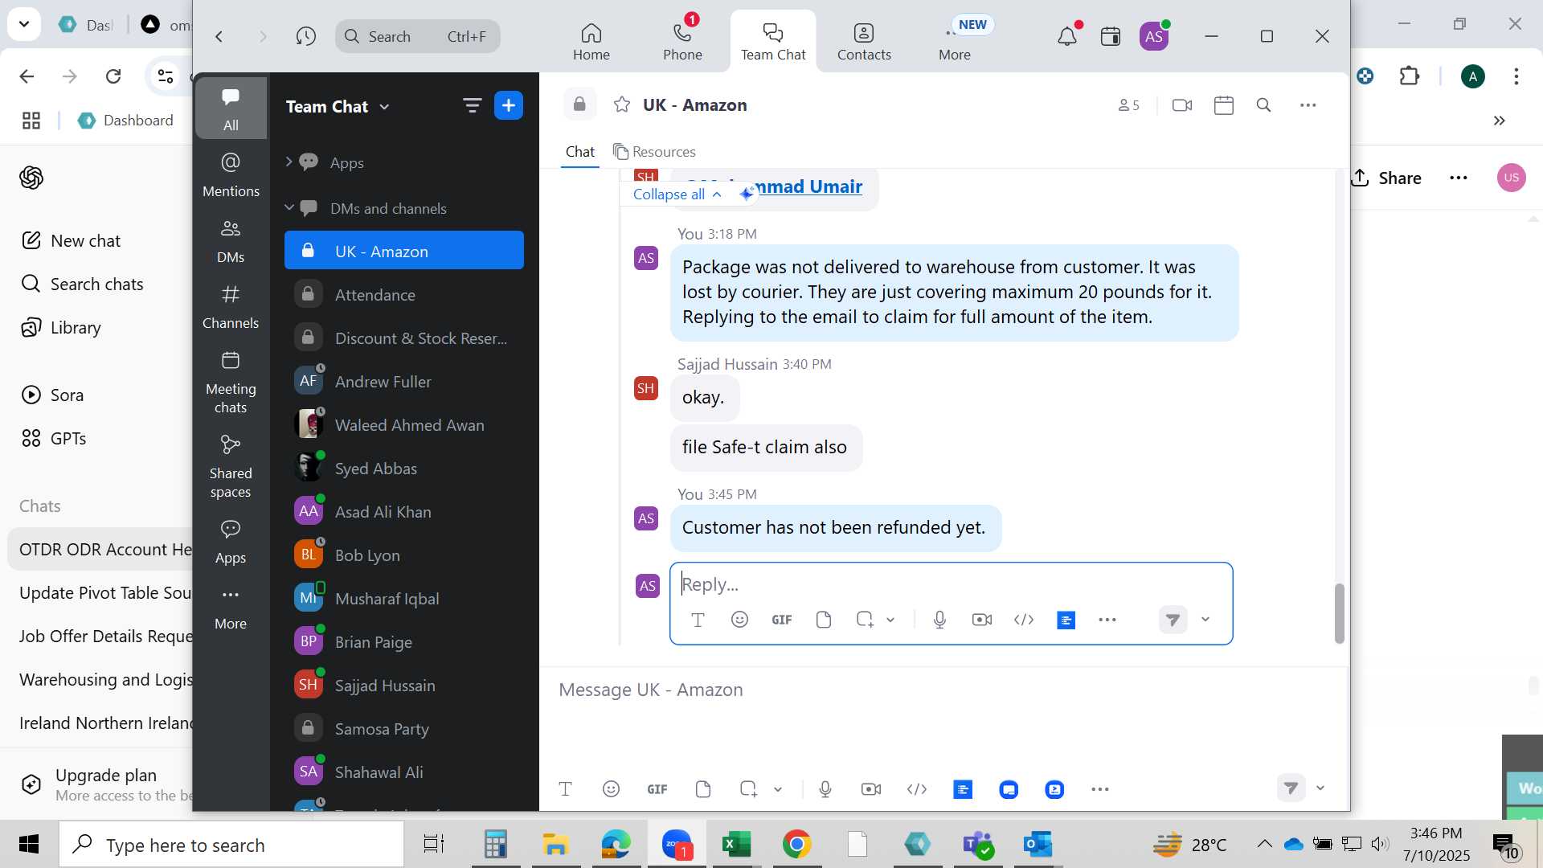Open screenshot dropdown arrow in main composer
This screenshot has height=868, width=1543.
tap(778, 789)
